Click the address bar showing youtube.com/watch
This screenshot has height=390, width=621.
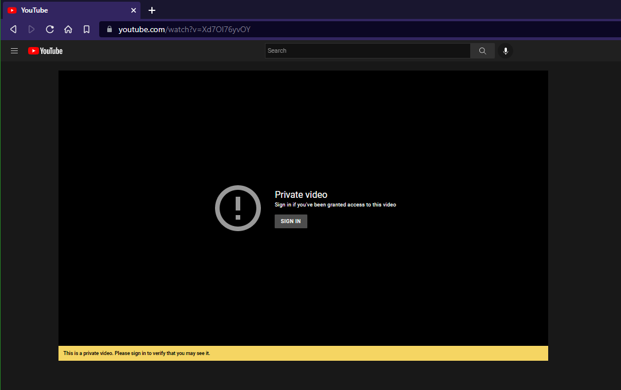pos(360,29)
